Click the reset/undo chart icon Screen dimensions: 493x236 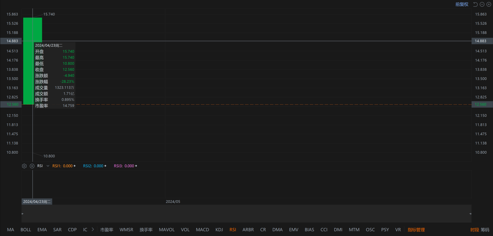pyautogui.click(x=475, y=4)
